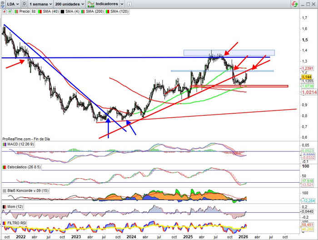This screenshot has width=318, height=240.
Task: Click the Estocástico indicator color icon
Action: coord(5,167)
